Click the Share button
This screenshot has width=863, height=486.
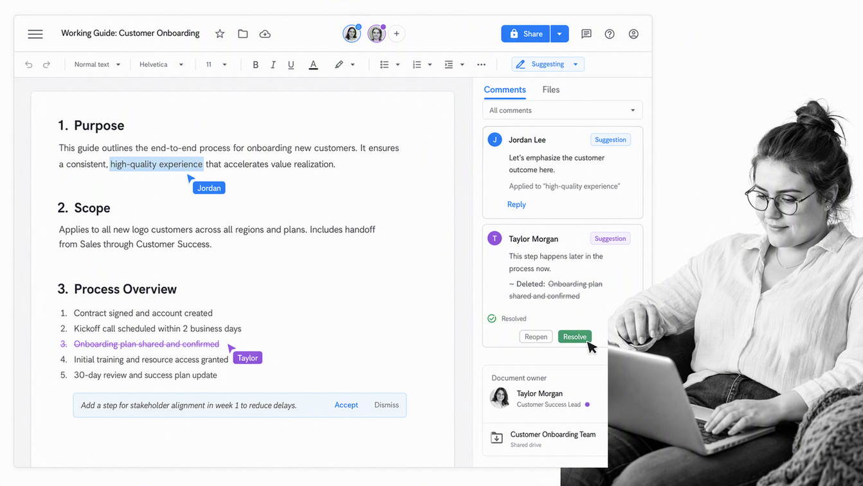(526, 34)
